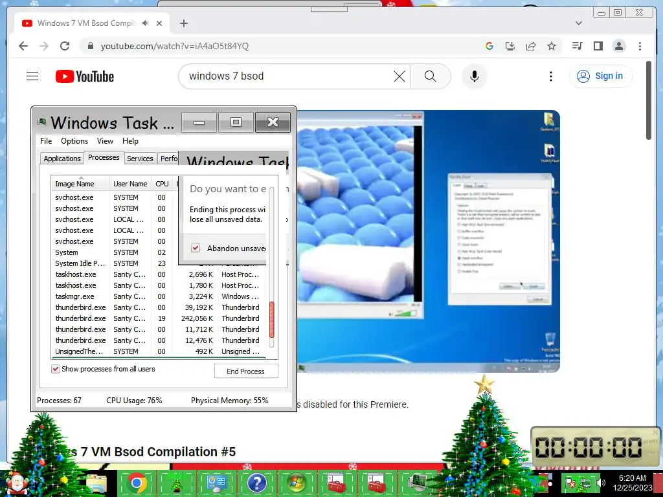Share this page via the share icon
663x497 pixels.
pyautogui.click(x=531, y=46)
